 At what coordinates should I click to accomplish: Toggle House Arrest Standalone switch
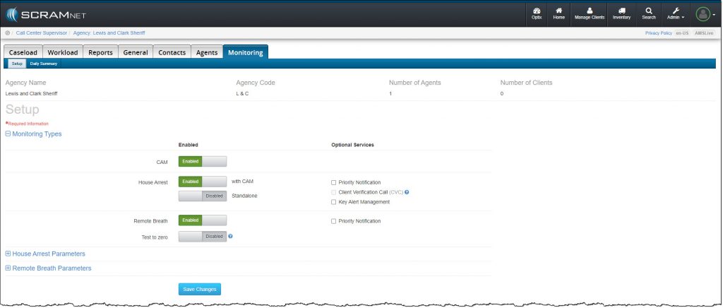[203, 195]
